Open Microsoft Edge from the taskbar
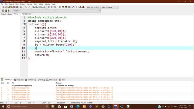This screenshot has width=194, height=109. 78,107
